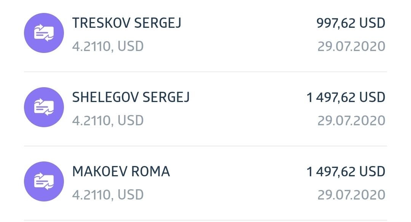Open the SHELEGOV SERGEJ transaction name
Image resolution: width=411 pixels, height=222 pixels.
(x=131, y=97)
